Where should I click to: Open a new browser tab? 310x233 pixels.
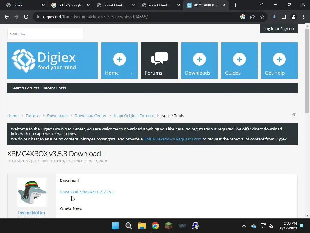[x=235, y=5]
